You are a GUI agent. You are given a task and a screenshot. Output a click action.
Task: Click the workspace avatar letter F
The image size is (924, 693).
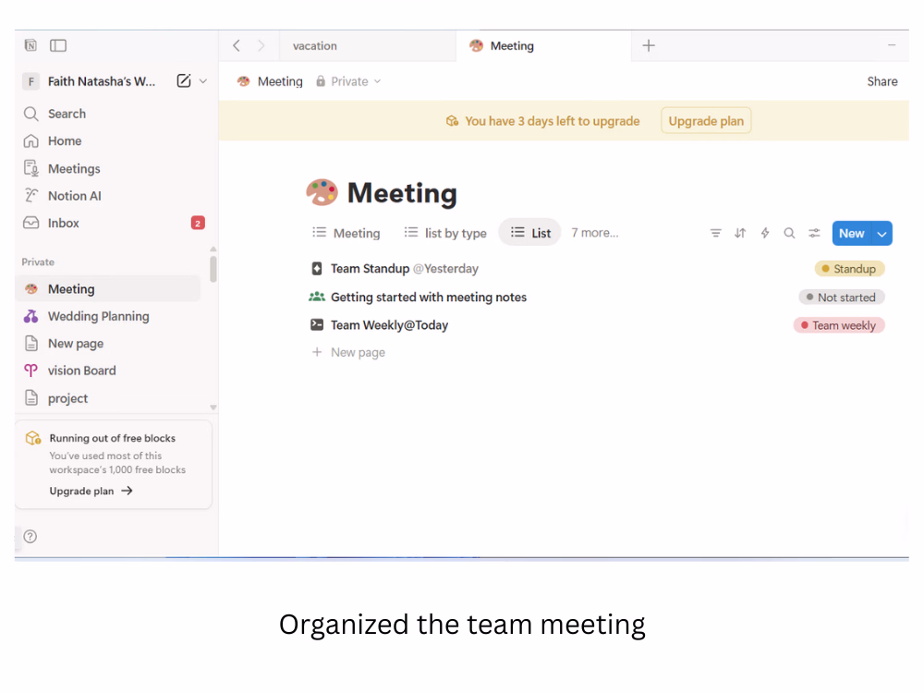click(x=31, y=81)
